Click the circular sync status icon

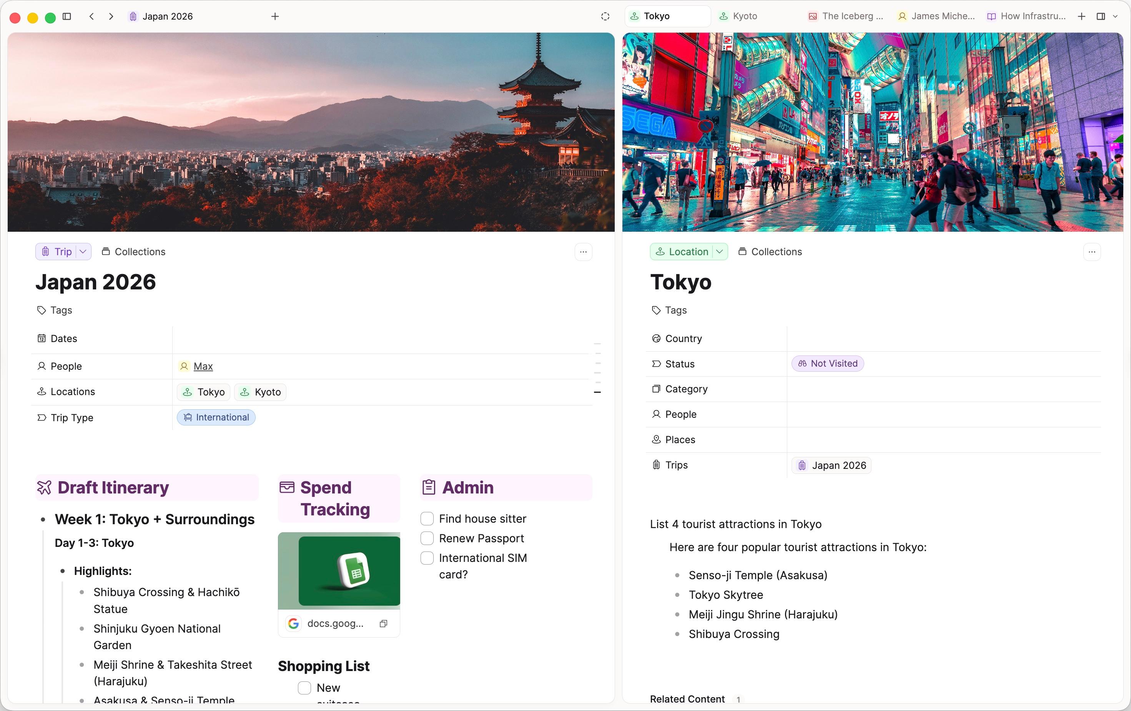click(x=605, y=17)
